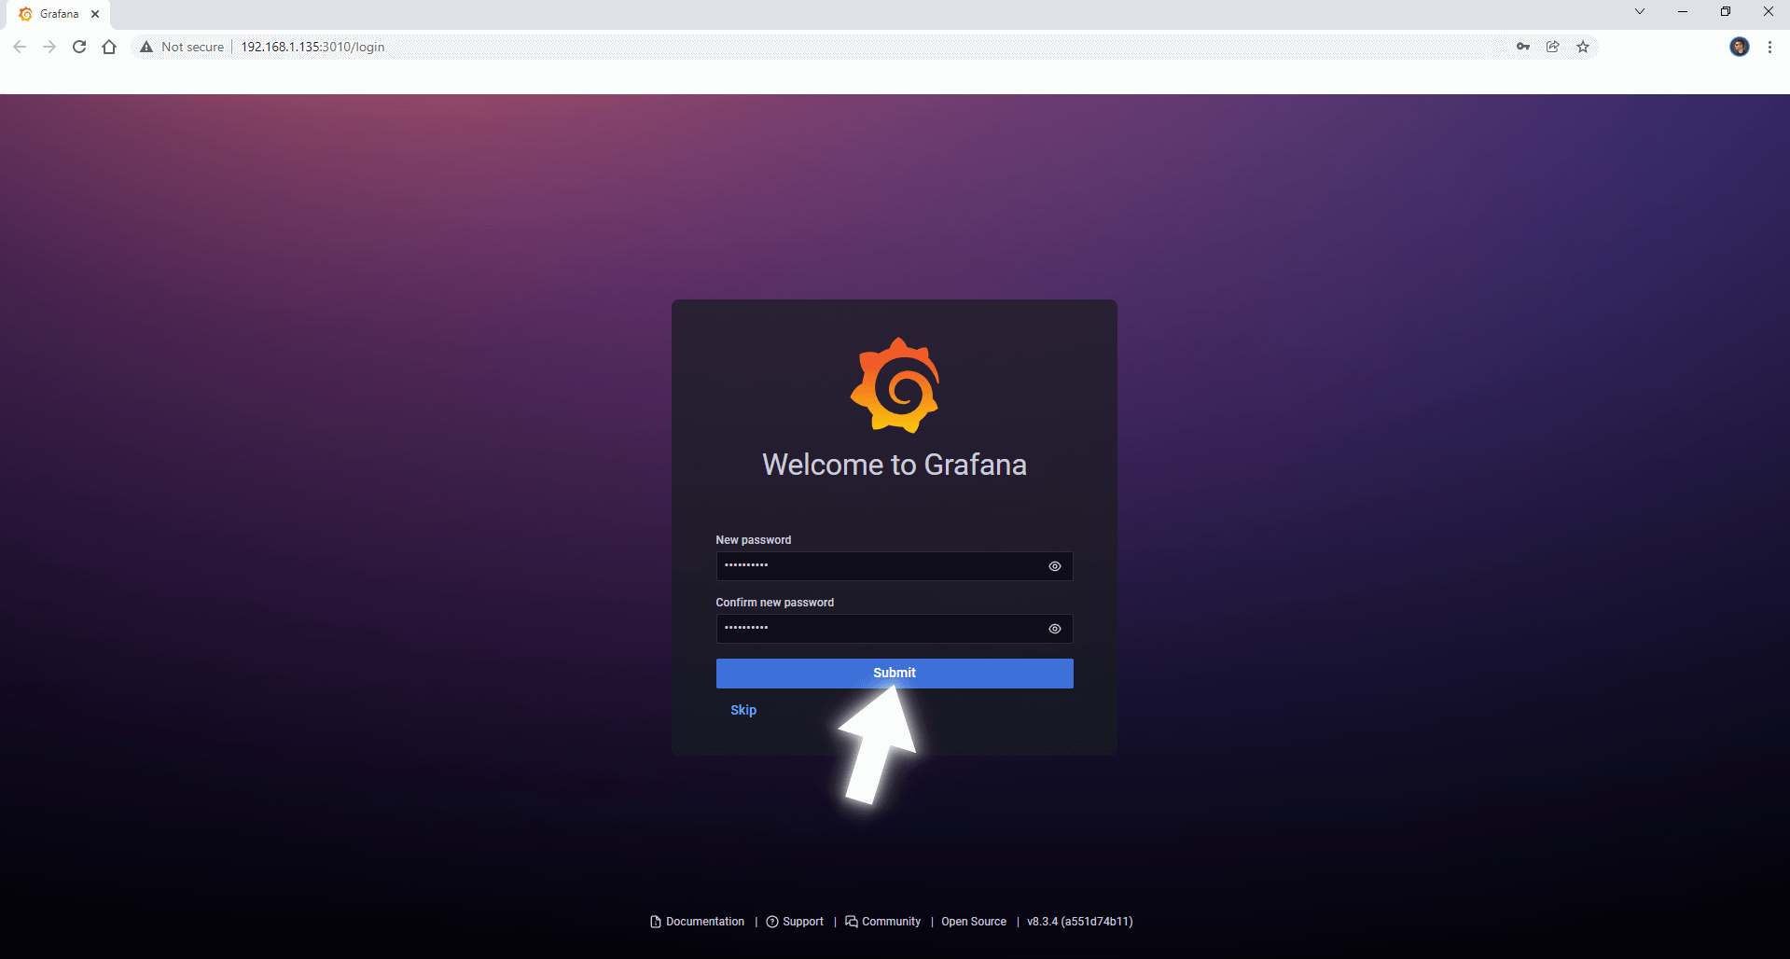The height and width of the screenshot is (959, 1790).
Task: Open the tab search dropdown arrow
Action: coord(1640,11)
